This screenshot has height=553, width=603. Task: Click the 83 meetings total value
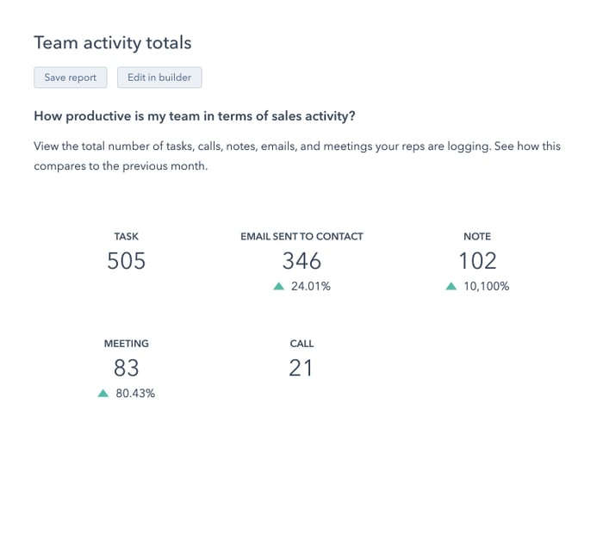127,369
